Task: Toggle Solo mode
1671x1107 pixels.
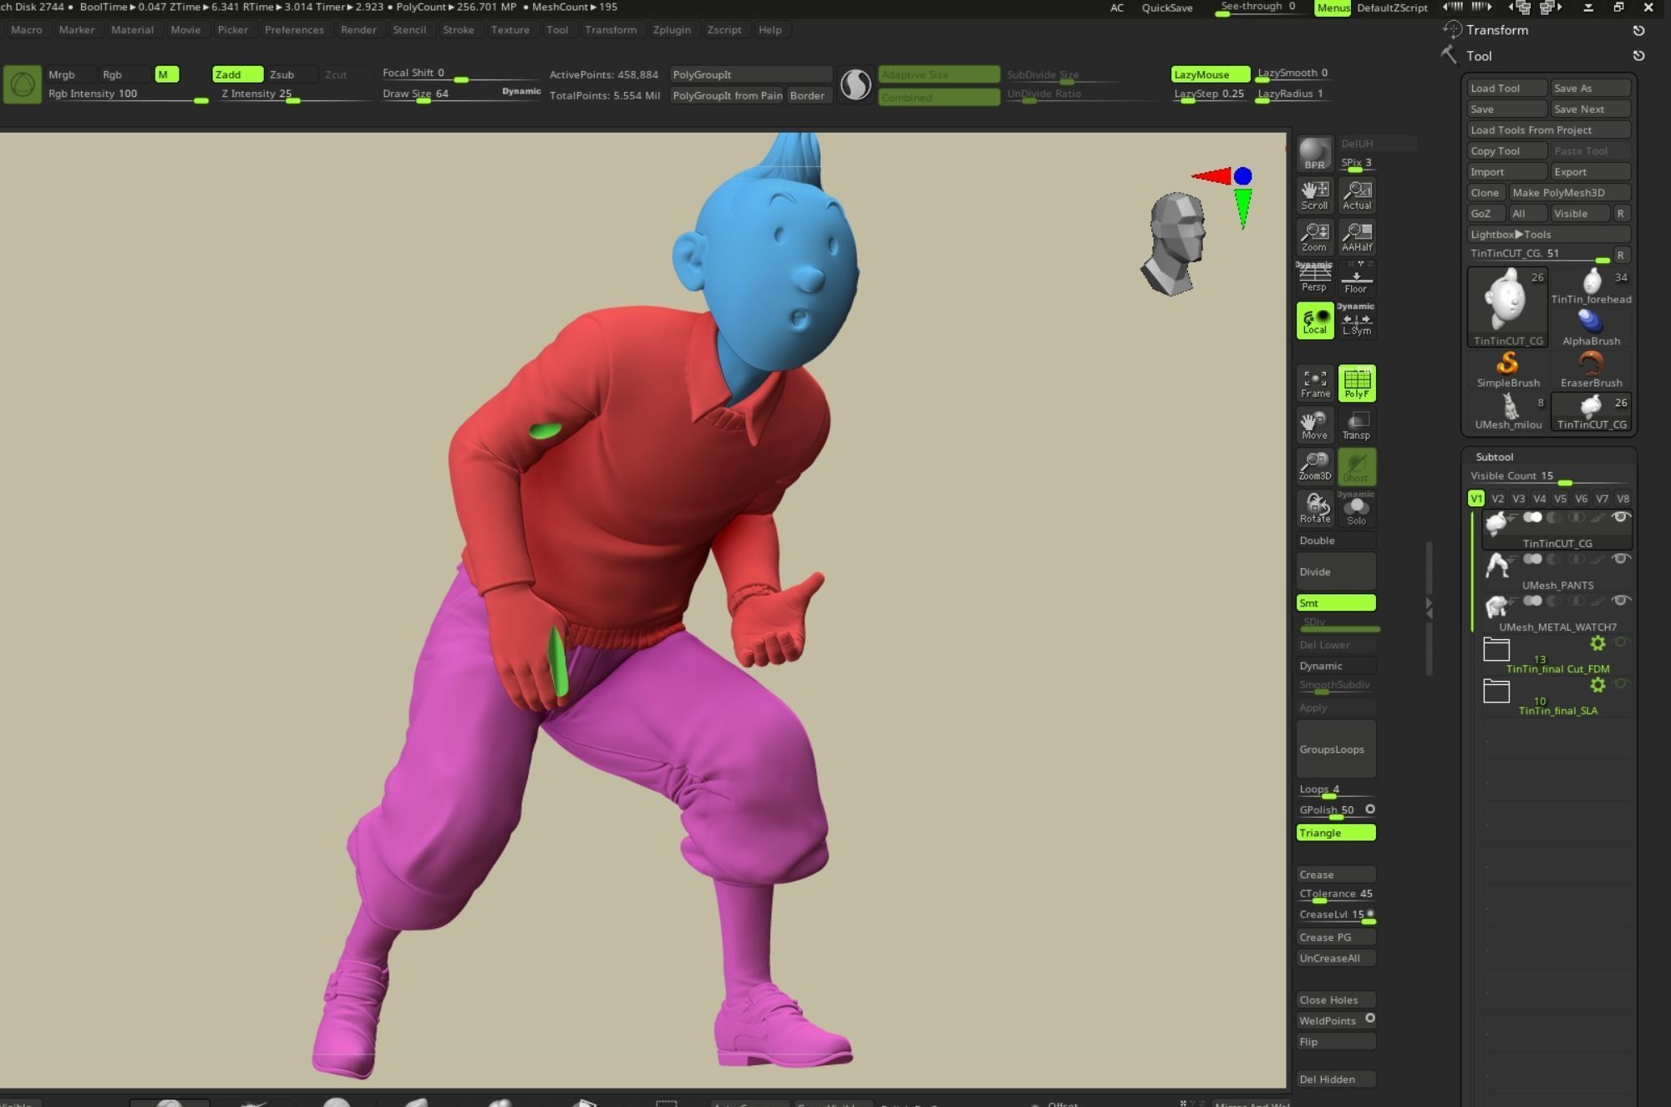Action: 1356,508
